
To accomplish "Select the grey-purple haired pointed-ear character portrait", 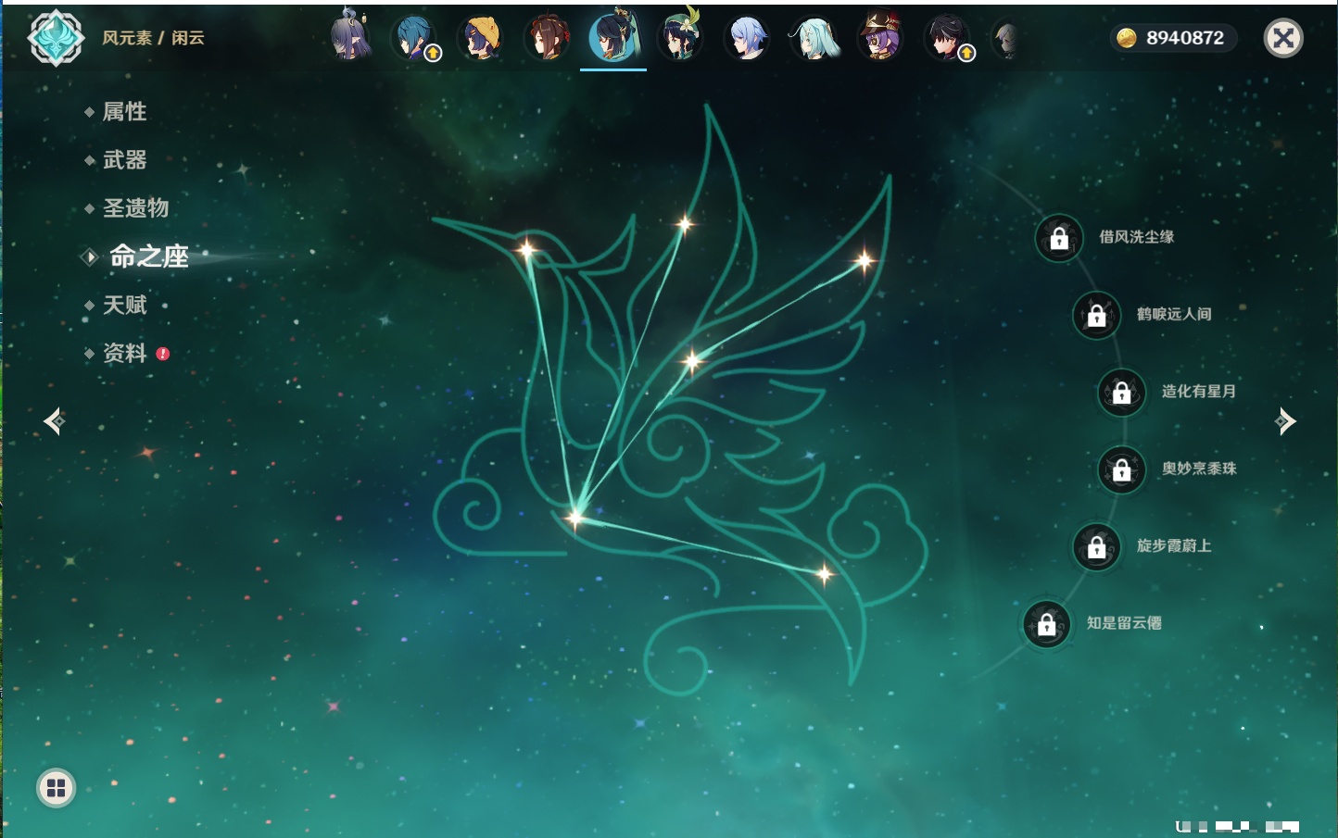I will coord(350,37).
